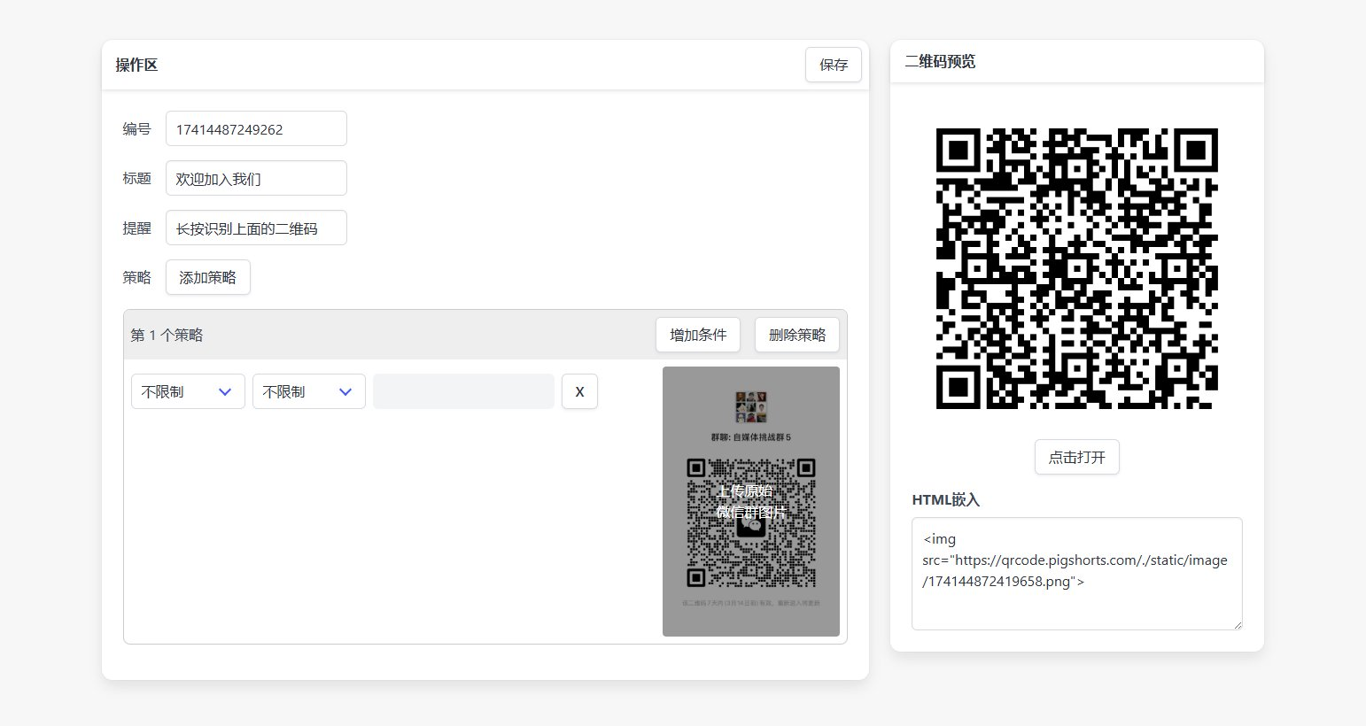Click 增加条件 in the strategy header
Viewport: 1366px width, 726px height.
[x=697, y=335]
